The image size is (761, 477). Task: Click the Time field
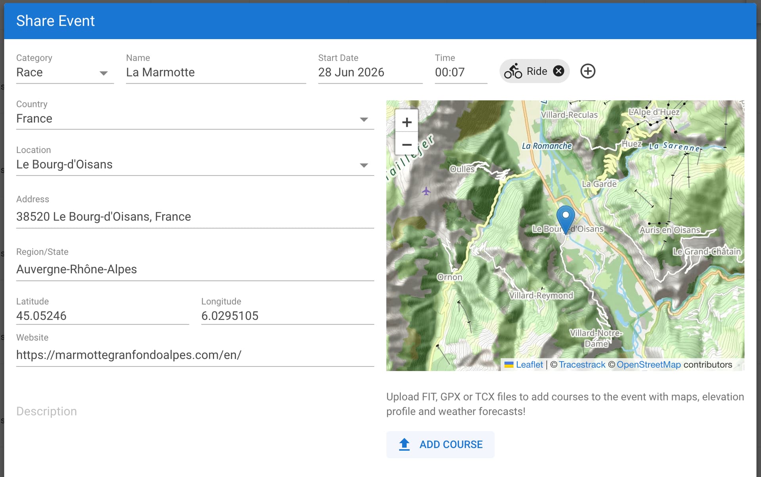tap(460, 73)
